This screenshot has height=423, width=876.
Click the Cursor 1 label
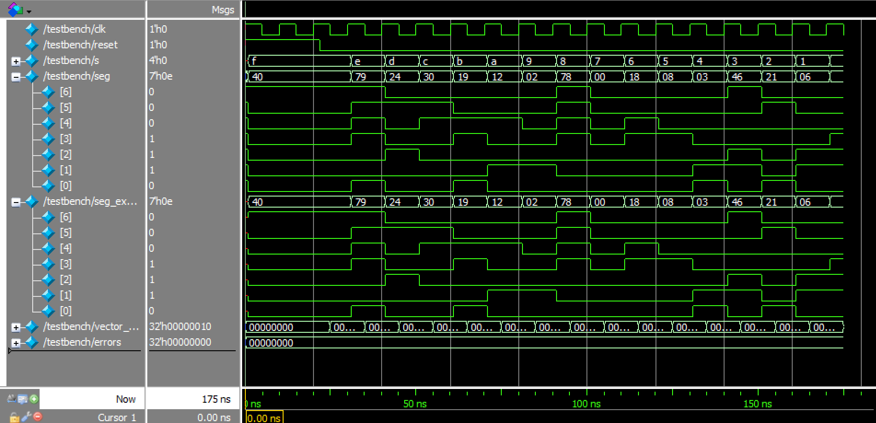(117, 417)
